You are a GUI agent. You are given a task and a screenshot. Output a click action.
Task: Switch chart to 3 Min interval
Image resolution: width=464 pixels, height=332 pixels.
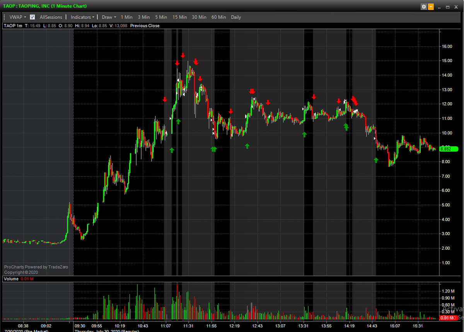144,17
